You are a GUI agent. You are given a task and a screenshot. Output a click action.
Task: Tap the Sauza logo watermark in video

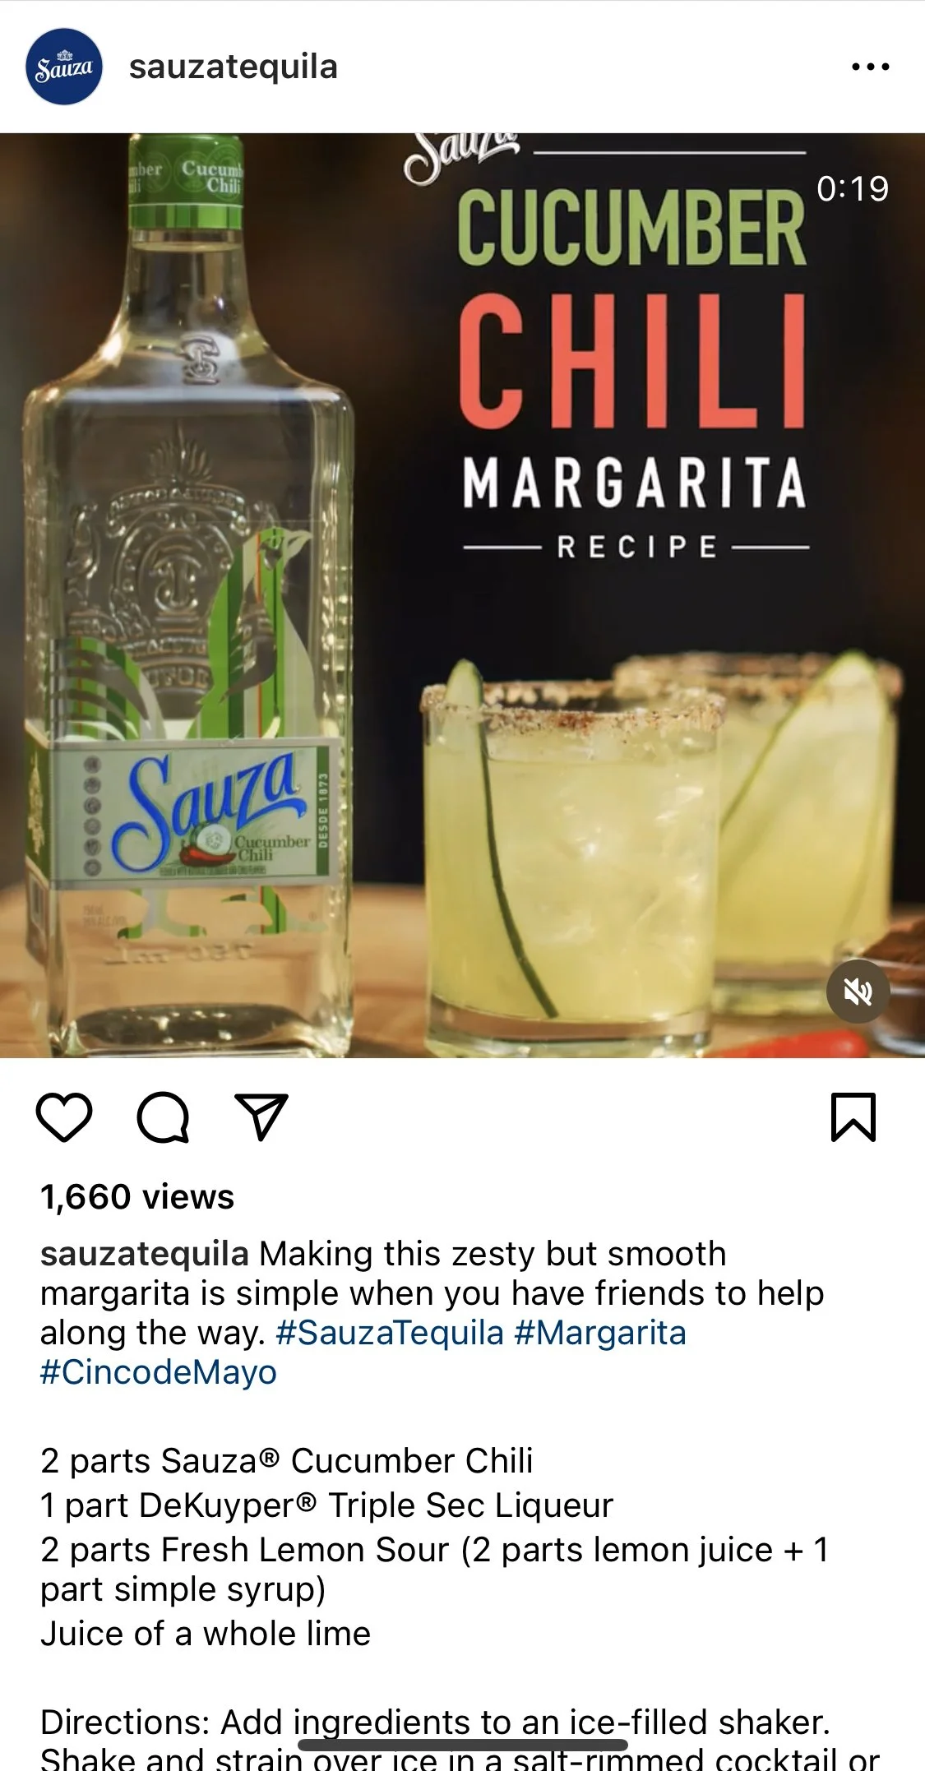462,158
